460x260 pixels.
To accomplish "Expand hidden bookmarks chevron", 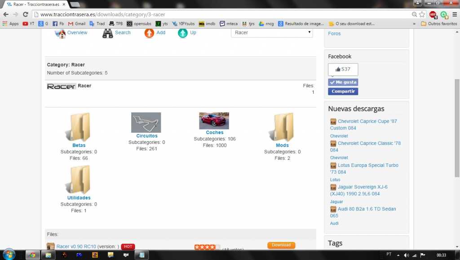I will [x=414, y=23].
